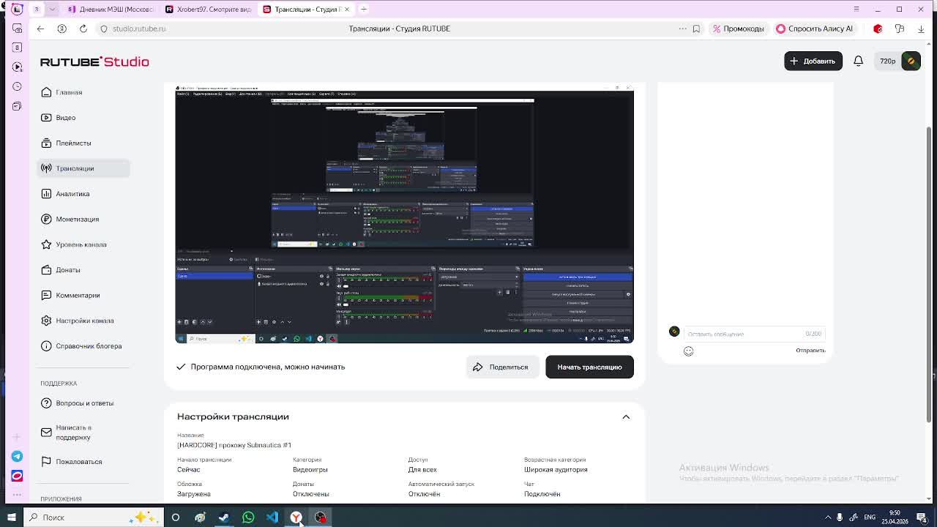The image size is (937, 527).
Task: Open the red extension icon
Action: 878,29
